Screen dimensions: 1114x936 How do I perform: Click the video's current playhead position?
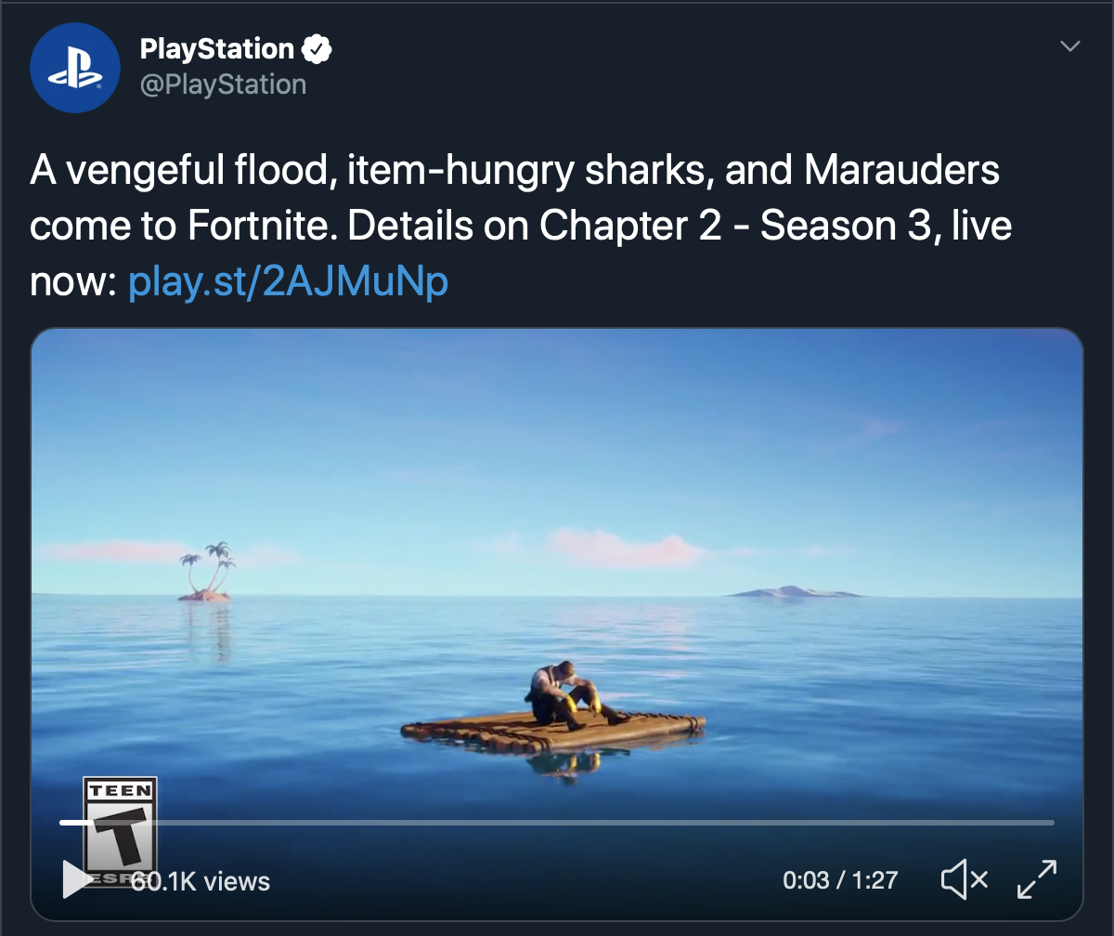(93, 823)
